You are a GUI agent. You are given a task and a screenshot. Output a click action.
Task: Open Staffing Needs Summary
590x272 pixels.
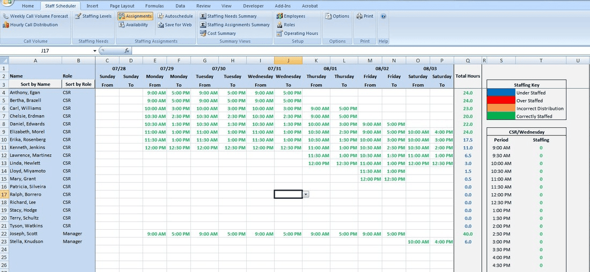click(228, 16)
